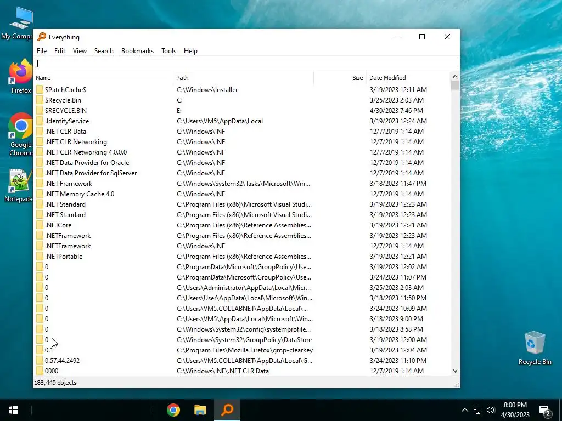Open the Help menu
The height and width of the screenshot is (421, 562).
(x=190, y=51)
